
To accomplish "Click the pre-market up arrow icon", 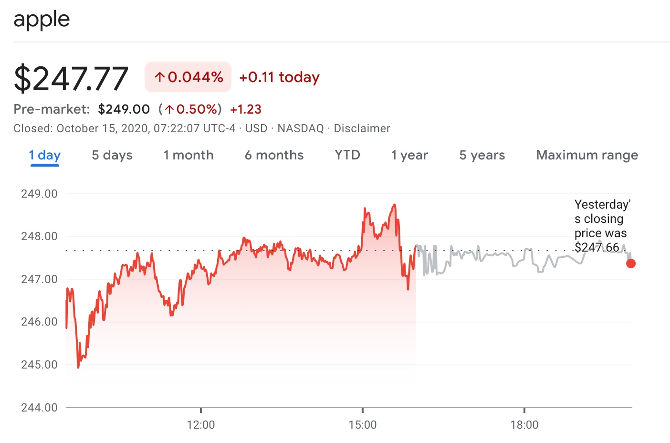I will pos(169,109).
